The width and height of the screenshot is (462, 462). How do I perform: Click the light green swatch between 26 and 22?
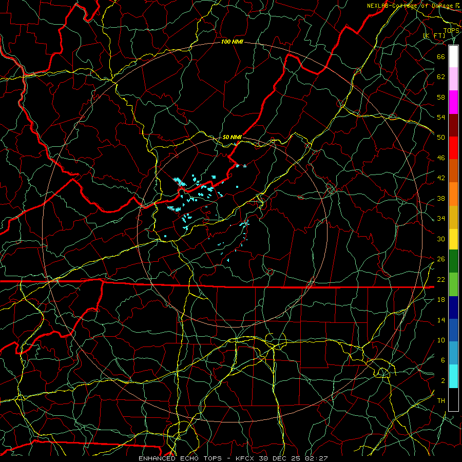coord(453,284)
